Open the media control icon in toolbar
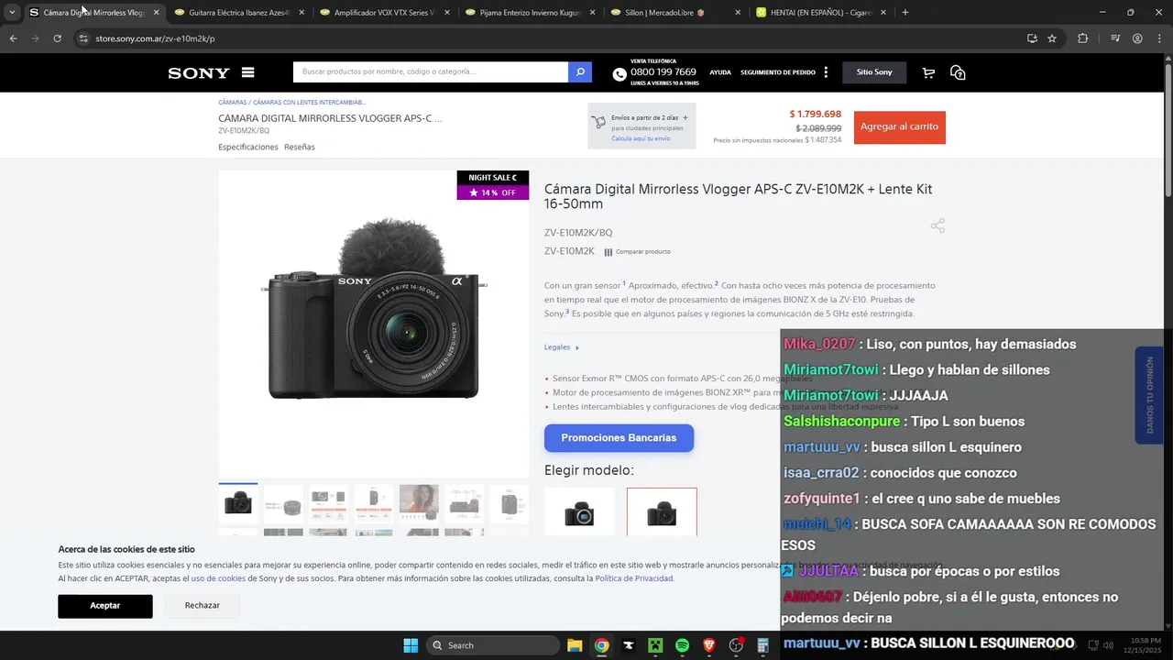This screenshot has height=660, width=1173. [x=1115, y=38]
